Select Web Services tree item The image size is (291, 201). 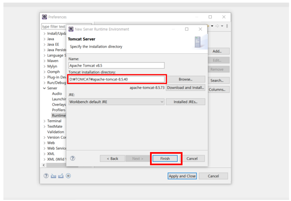(57, 148)
